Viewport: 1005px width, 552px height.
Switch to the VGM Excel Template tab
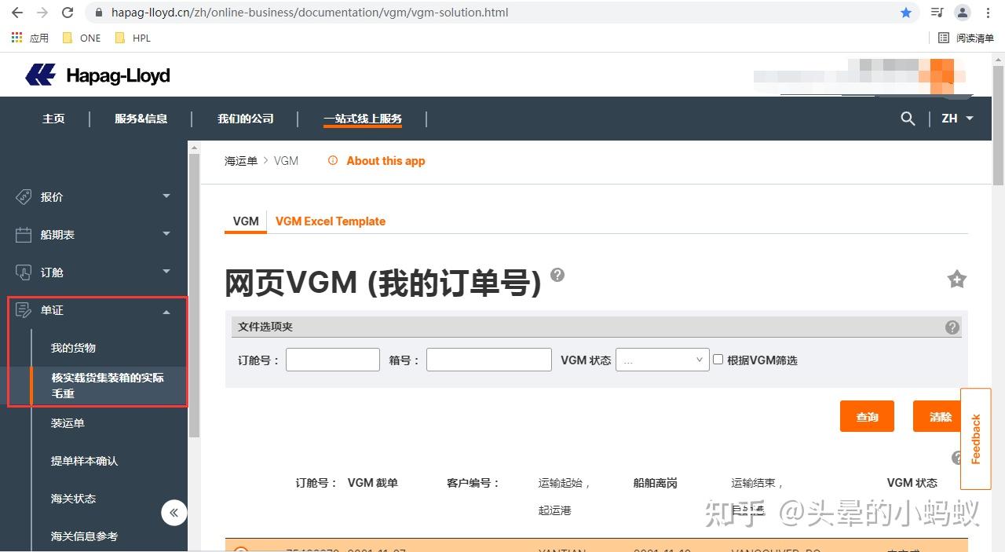(x=331, y=221)
